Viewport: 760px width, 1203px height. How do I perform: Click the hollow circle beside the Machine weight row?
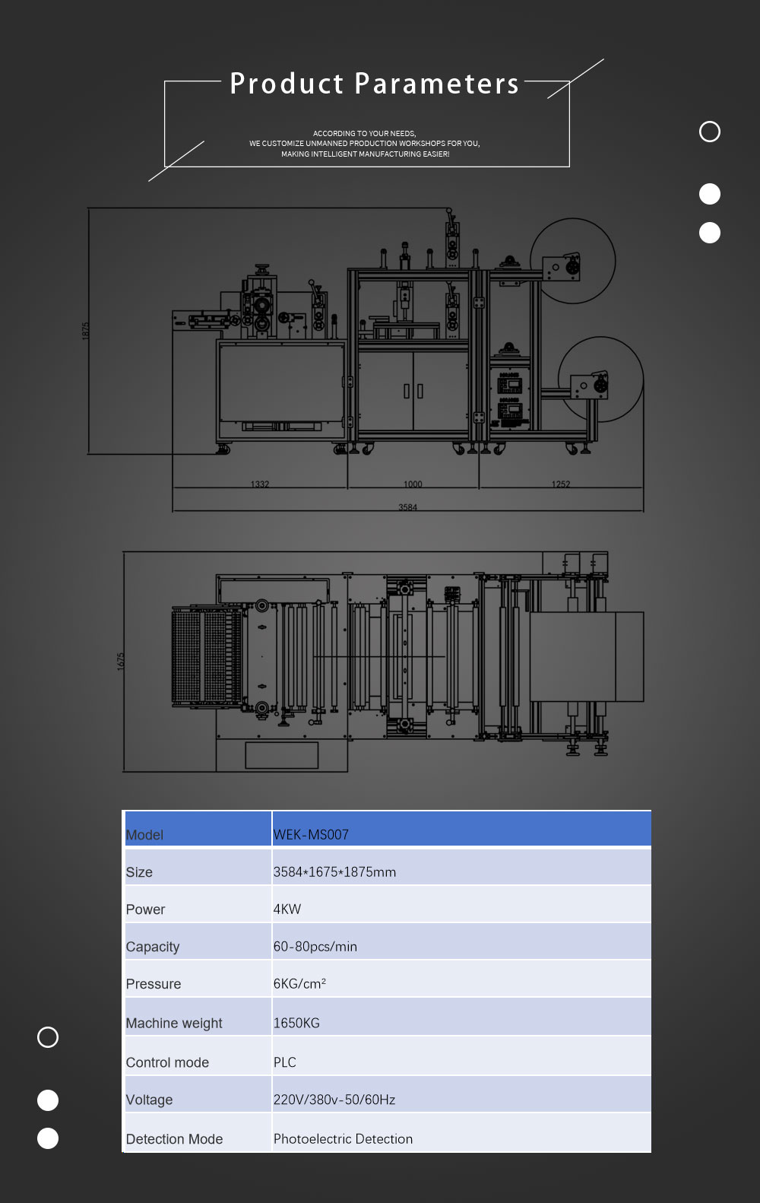point(48,1037)
